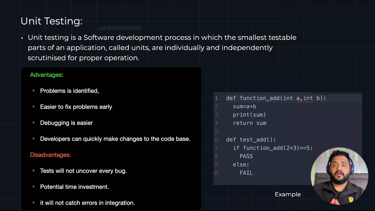This screenshot has height=211, width=375.
Task: Select the green "Advantages" heading
Action: point(46,75)
